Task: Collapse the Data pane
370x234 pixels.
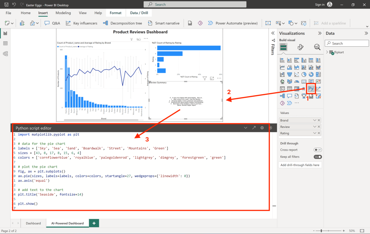Action: pyautogui.click(x=366, y=33)
